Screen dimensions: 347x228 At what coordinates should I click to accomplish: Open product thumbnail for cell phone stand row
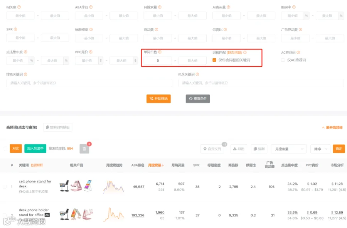pos(64,186)
